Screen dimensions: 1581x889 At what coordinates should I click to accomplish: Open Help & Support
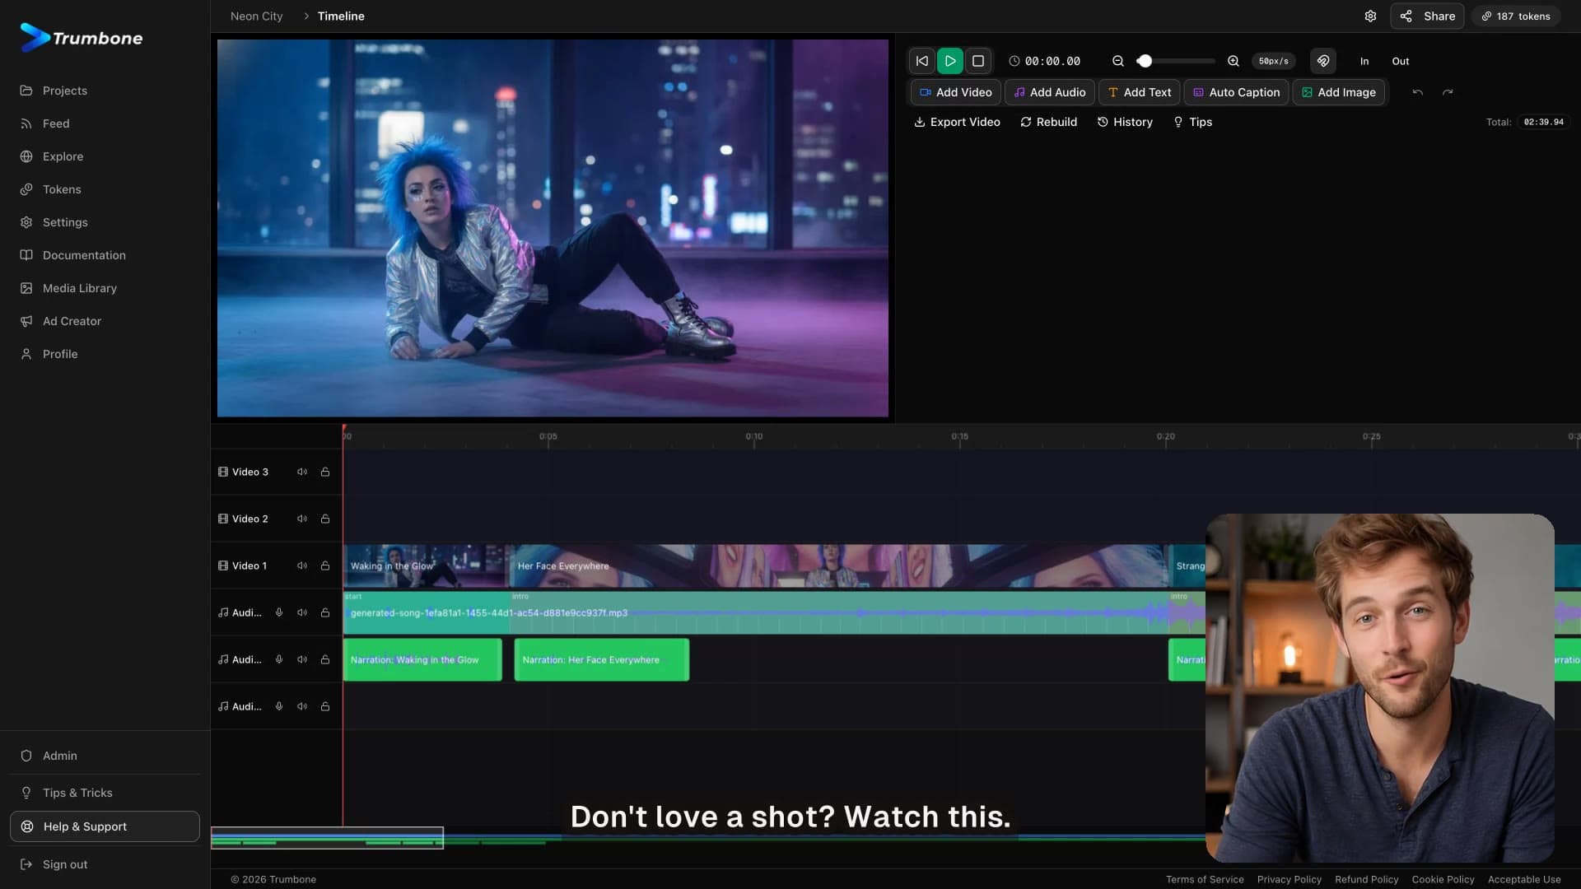pyautogui.click(x=105, y=826)
